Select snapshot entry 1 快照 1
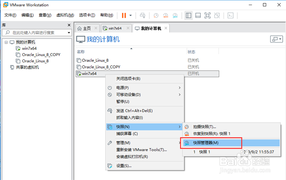Screen dimensions: 286x180 (231, 152)
